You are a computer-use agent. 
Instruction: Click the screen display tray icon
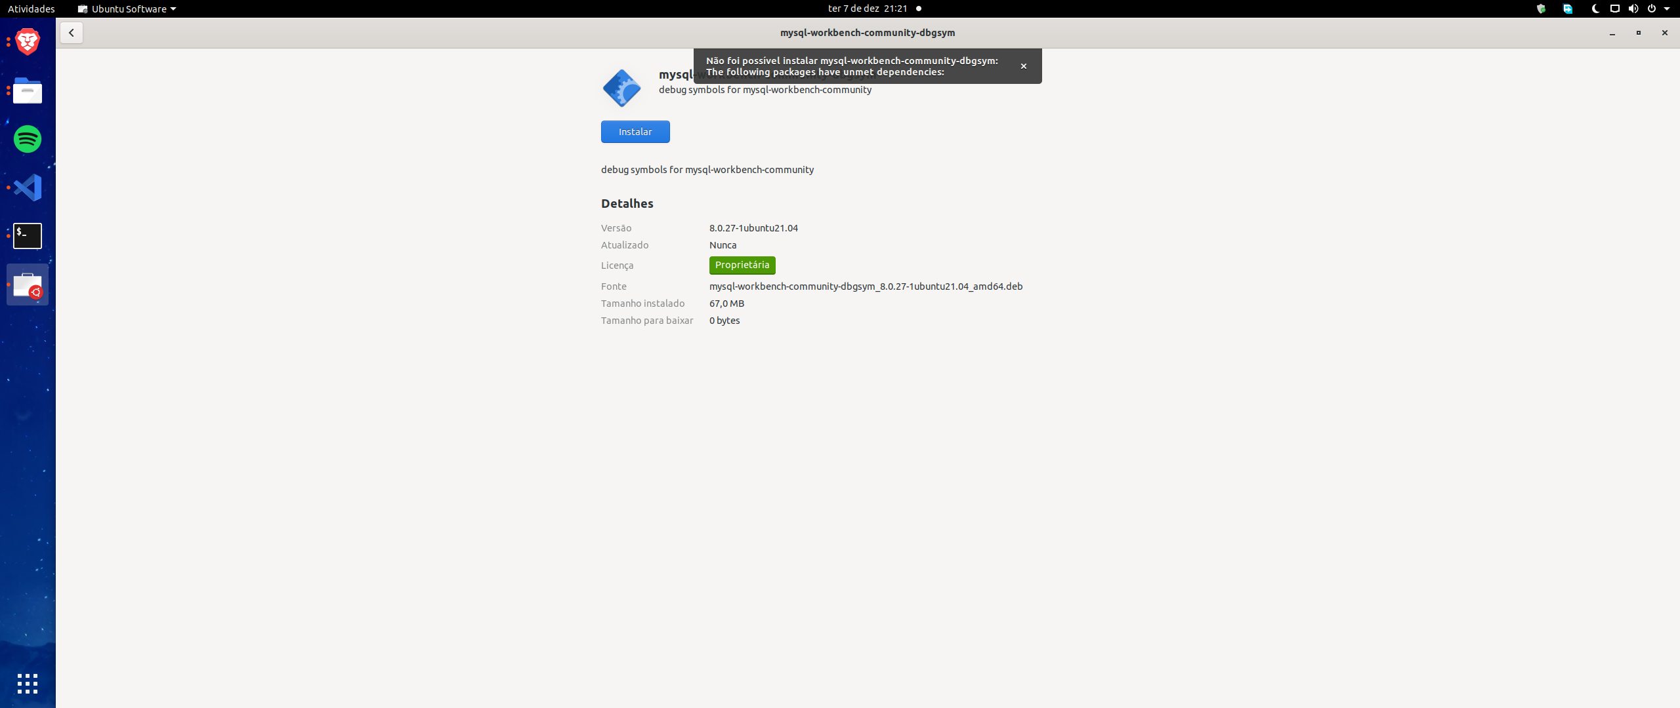1615,9
